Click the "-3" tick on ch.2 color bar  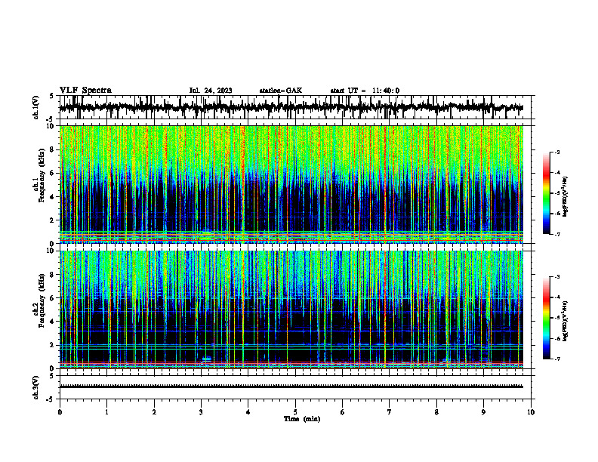pyautogui.click(x=557, y=277)
